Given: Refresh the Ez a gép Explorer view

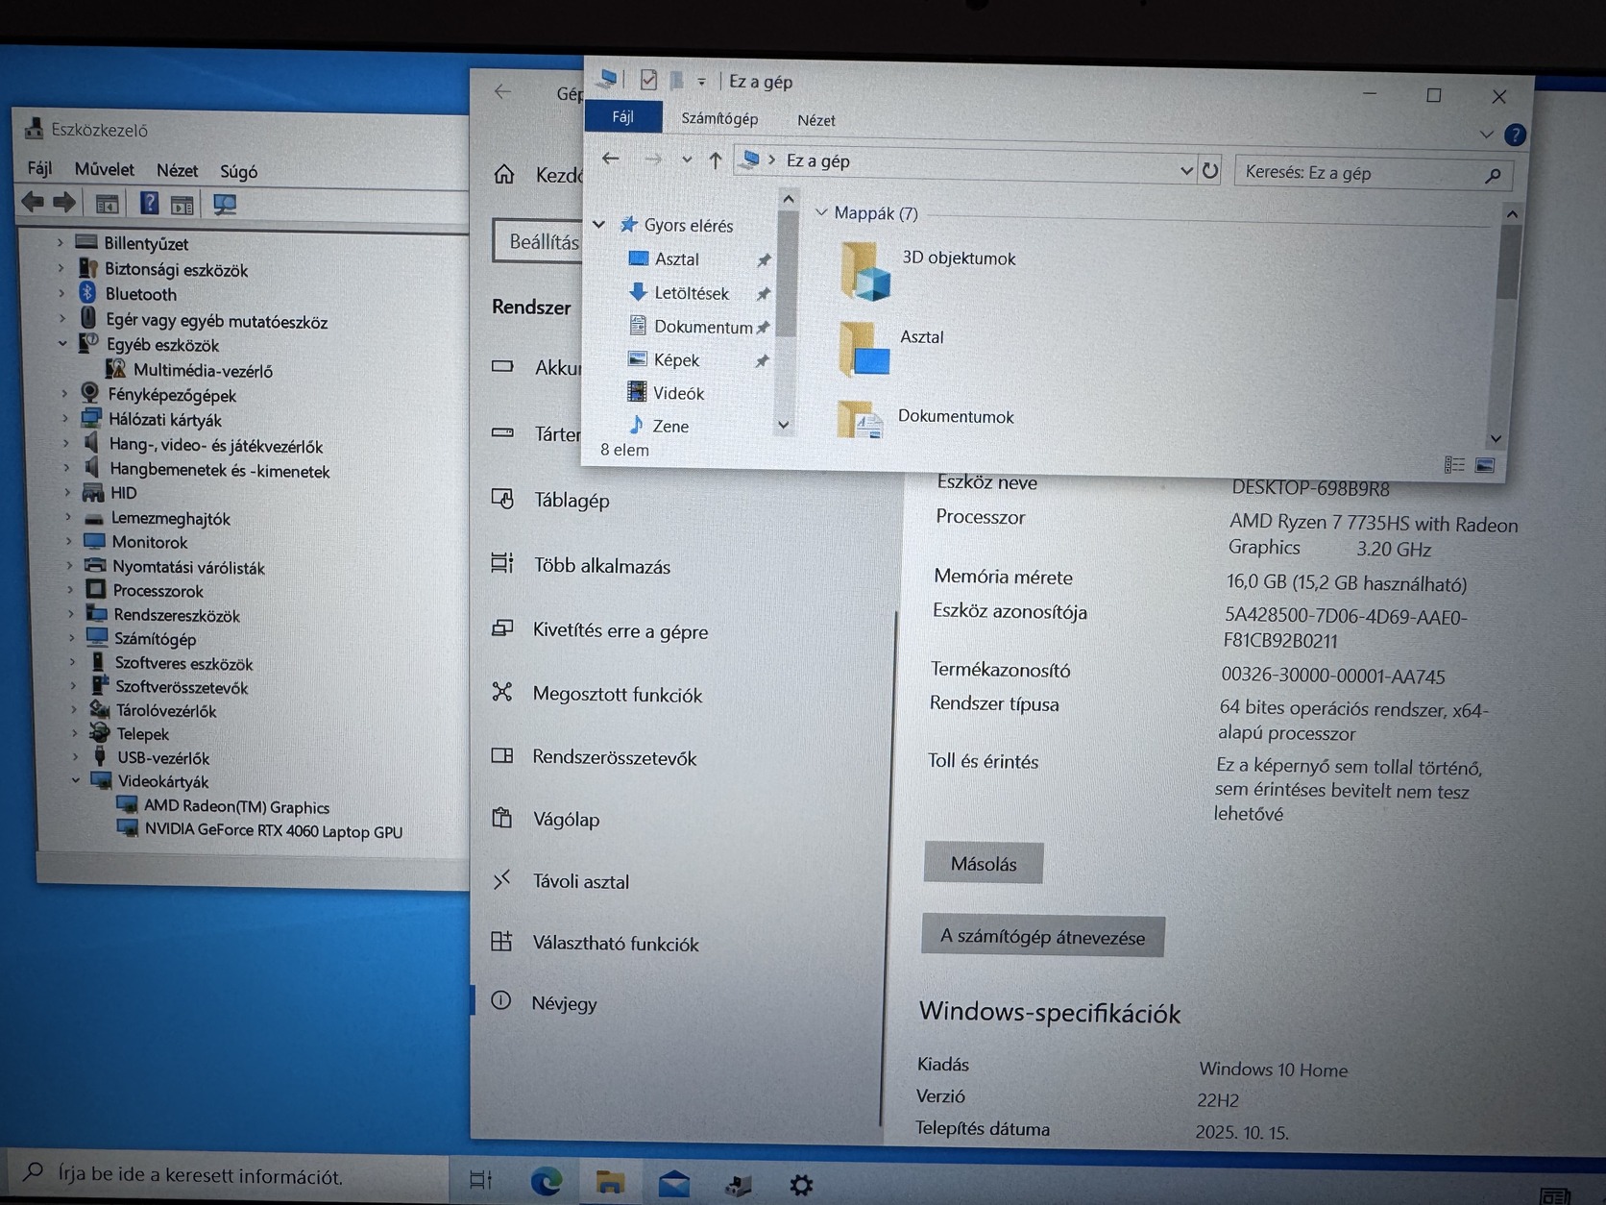Looking at the screenshot, I should 1210,171.
